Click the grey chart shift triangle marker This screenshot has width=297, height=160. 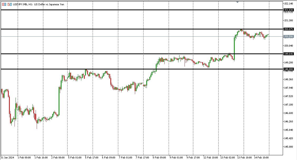pyautogui.click(x=237, y=2)
